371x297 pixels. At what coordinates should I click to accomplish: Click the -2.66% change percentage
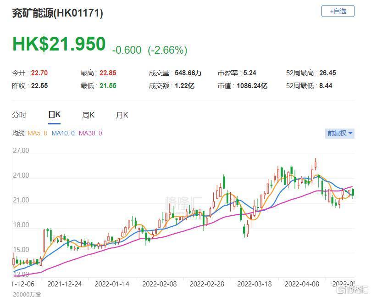click(x=167, y=50)
